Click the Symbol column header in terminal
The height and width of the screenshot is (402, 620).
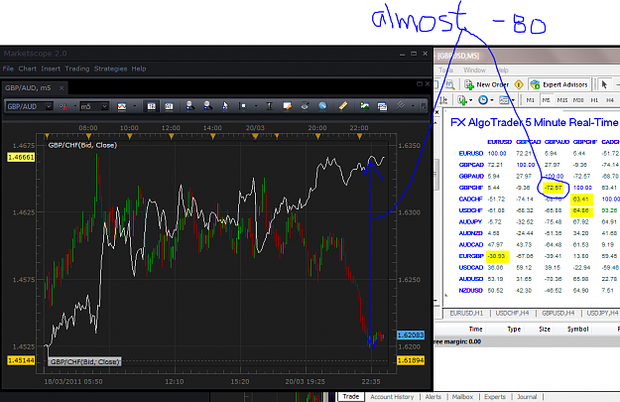(x=577, y=329)
